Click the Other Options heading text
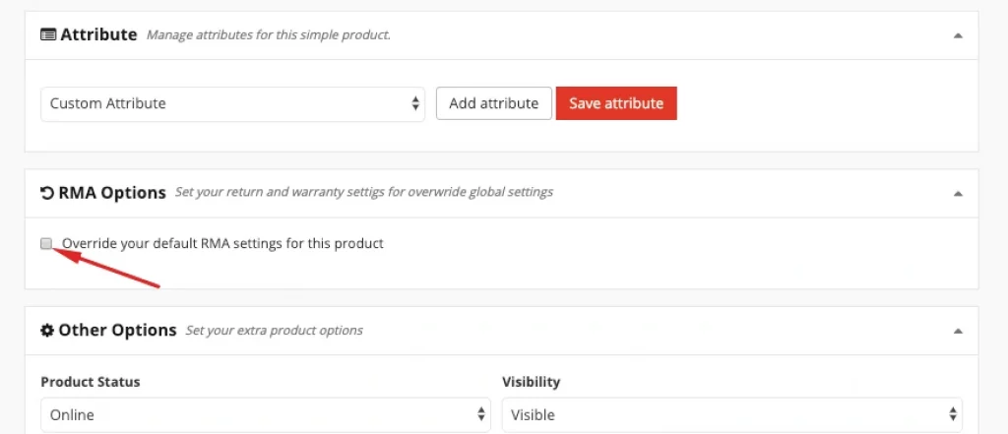Screen dimensions: 1008x434 coord(118,331)
